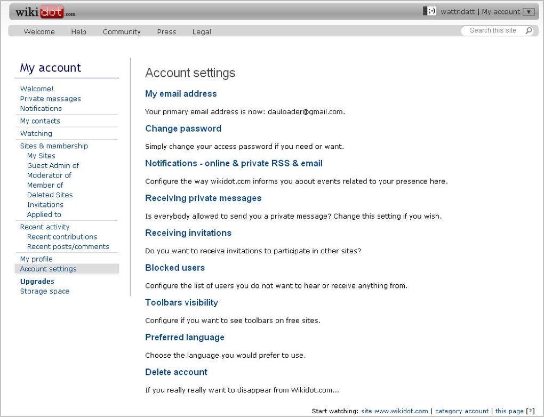Go to Change password settings

click(183, 129)
